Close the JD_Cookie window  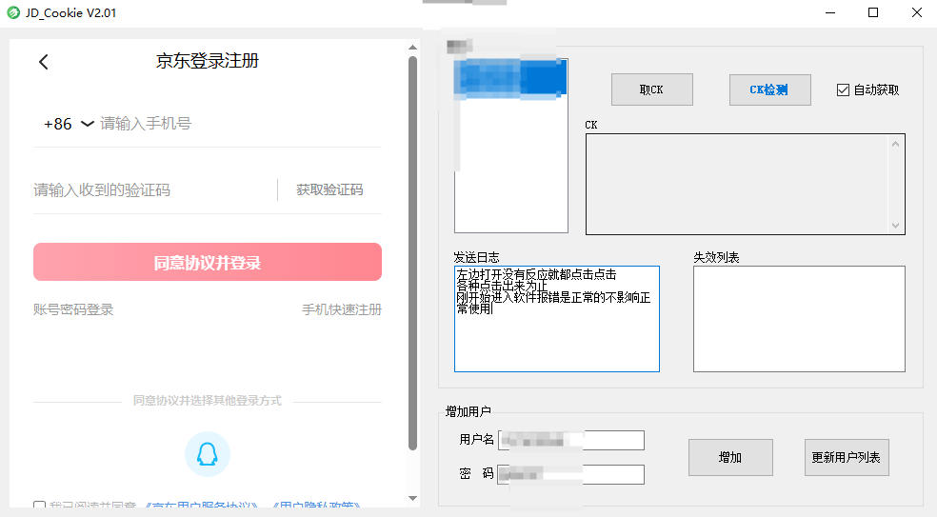[917, 12]
